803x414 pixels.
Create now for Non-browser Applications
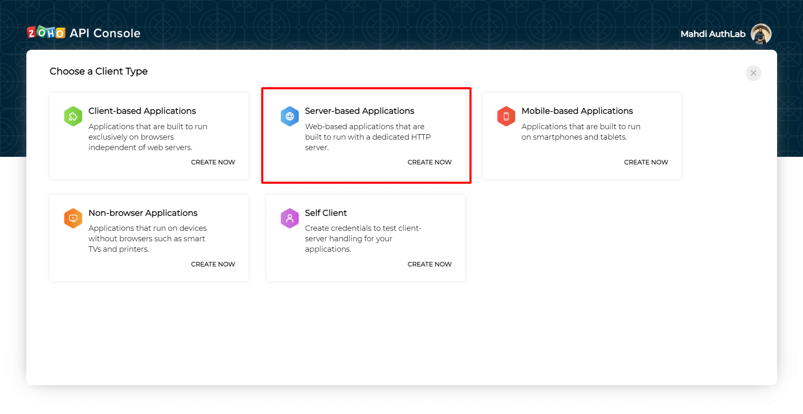(x=213, y=264)
